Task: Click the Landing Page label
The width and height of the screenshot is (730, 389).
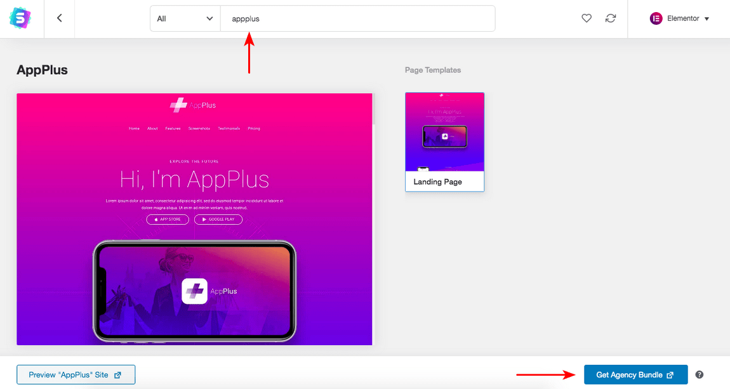Action: pos(437,182)
